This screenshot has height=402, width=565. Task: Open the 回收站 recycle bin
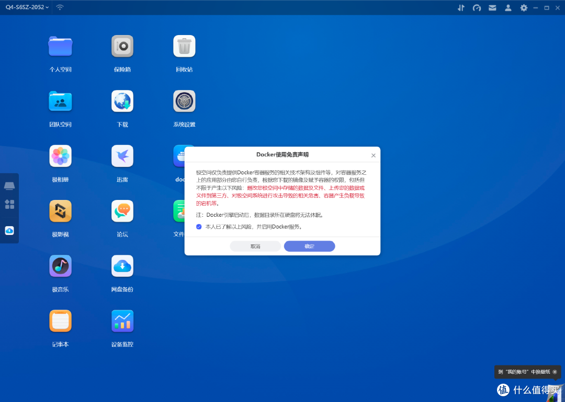click(x=185, y=46)
